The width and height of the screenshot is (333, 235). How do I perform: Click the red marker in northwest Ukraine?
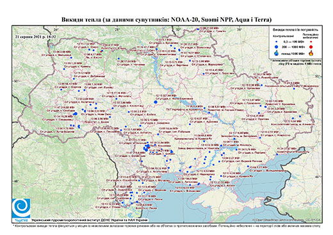[101, 51]
